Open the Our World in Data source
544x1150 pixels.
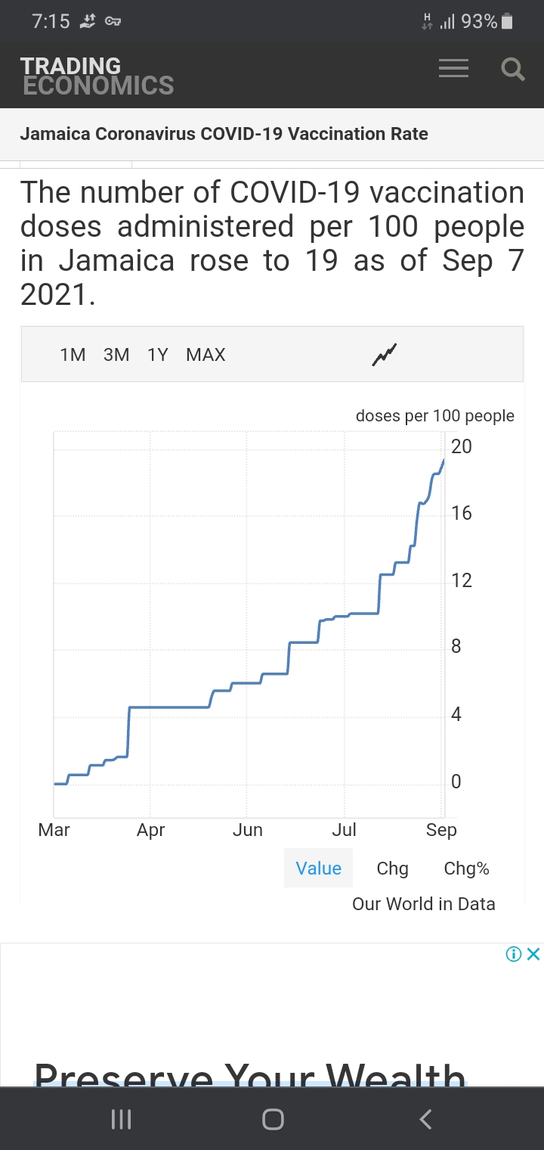click(x=423, y=903)
